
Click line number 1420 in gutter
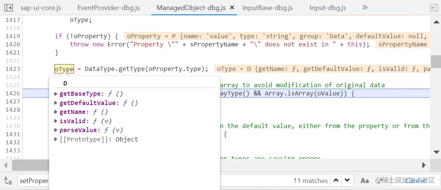[12, 44]
